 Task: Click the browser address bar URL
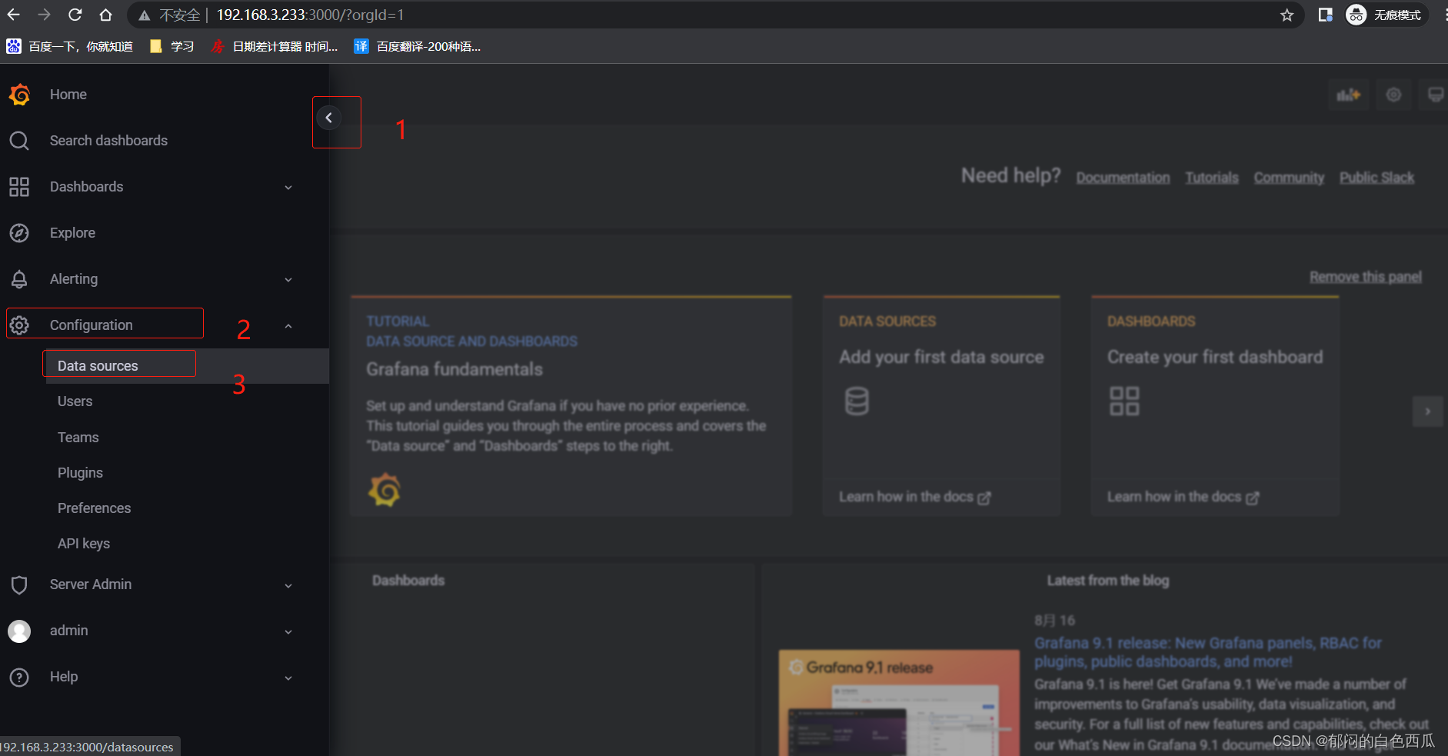pos(310,15)
